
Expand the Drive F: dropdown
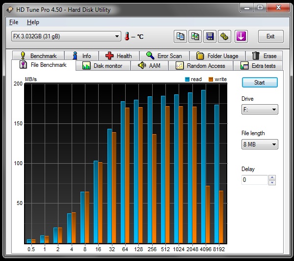tap(260, 110)
